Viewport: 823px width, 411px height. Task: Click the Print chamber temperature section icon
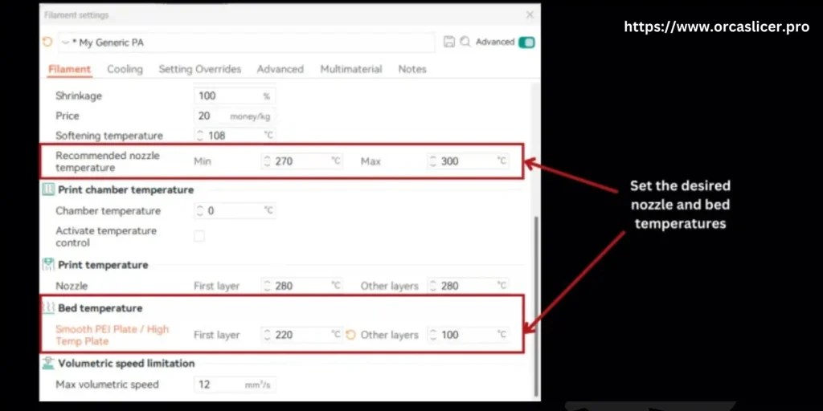[48, 189]
